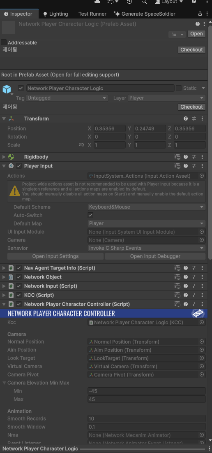Expand the KCC script component
The height and width of the screenshot is (453, 212).
point(4,295)
